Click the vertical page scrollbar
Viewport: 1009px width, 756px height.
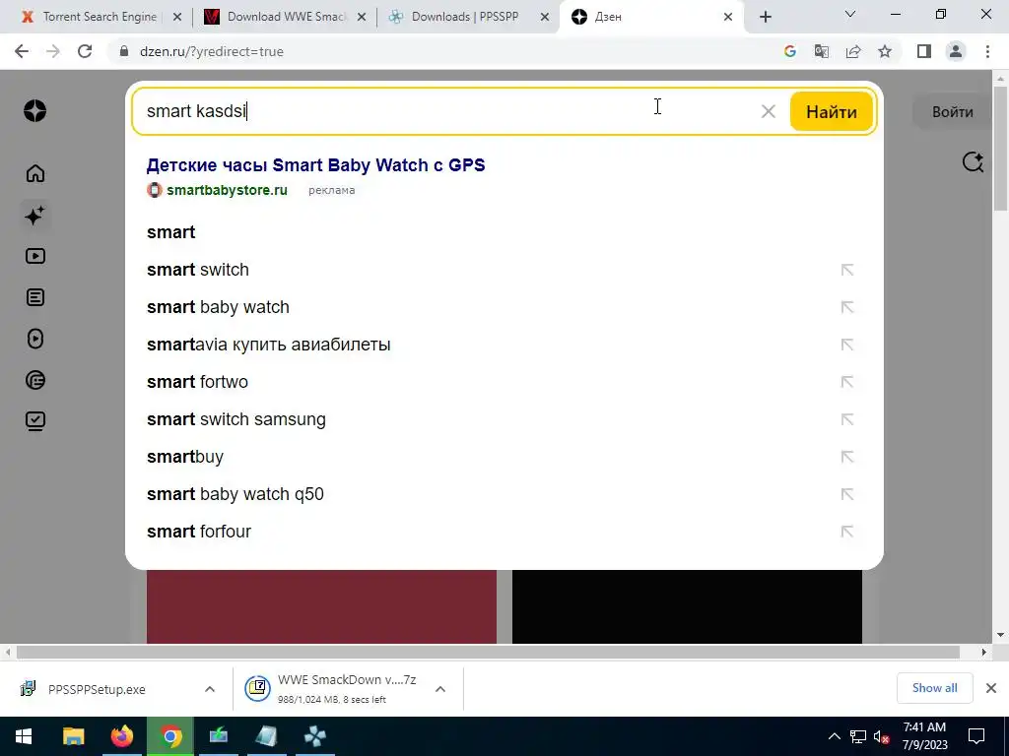1001,151
